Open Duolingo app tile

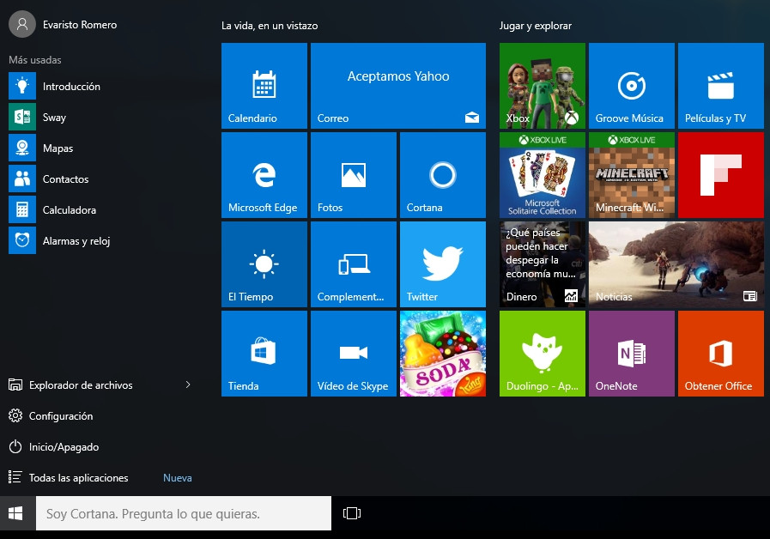[542, 354]
